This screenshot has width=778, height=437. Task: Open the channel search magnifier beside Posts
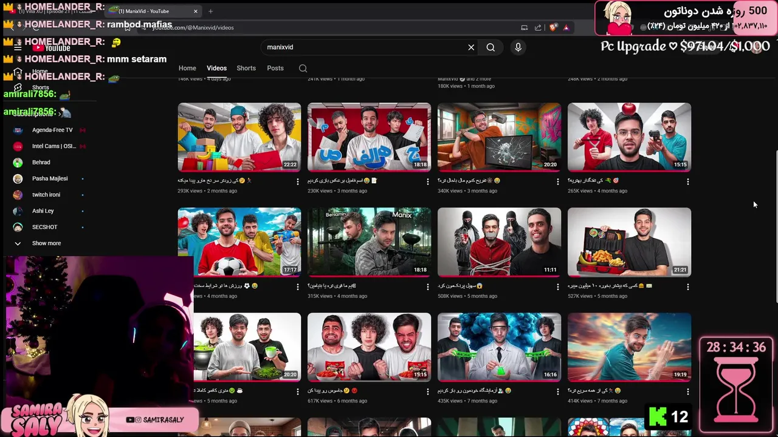coord(303,68)
